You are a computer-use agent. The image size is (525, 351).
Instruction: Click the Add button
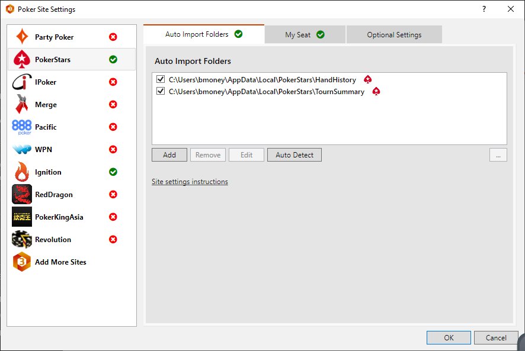(x=169, y=155)
